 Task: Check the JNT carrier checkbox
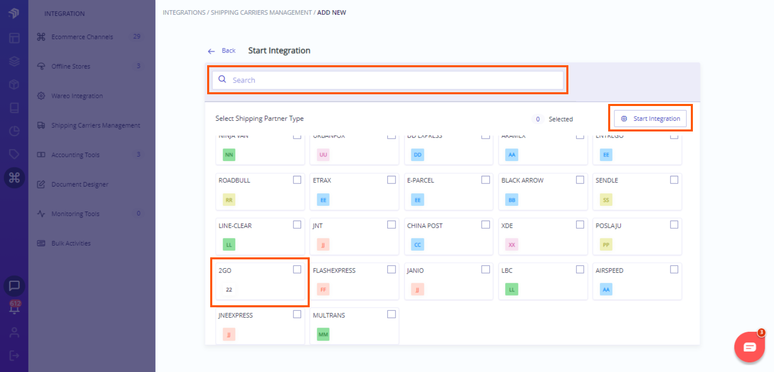[x=391, y=225]
